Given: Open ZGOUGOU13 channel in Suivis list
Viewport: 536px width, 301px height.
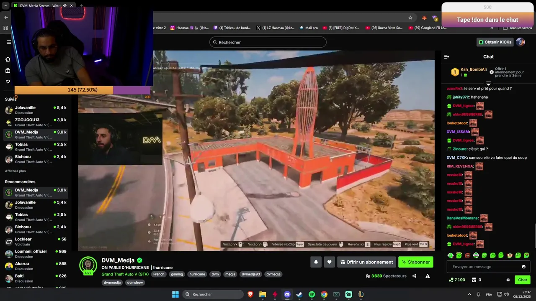Looking at the screenshot, I should point(35,122).
